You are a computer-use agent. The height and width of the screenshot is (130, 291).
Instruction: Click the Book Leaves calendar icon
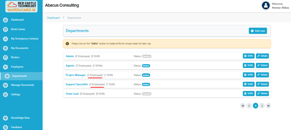pyautogui.click(x=5, y=29)
